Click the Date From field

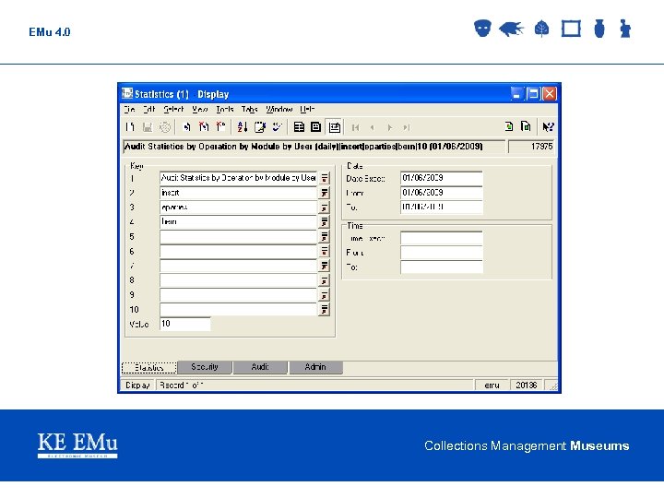[x=441, y=193]
